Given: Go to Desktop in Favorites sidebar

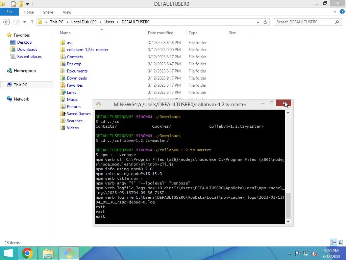Looking at the screenshot, I should point(24,42).
